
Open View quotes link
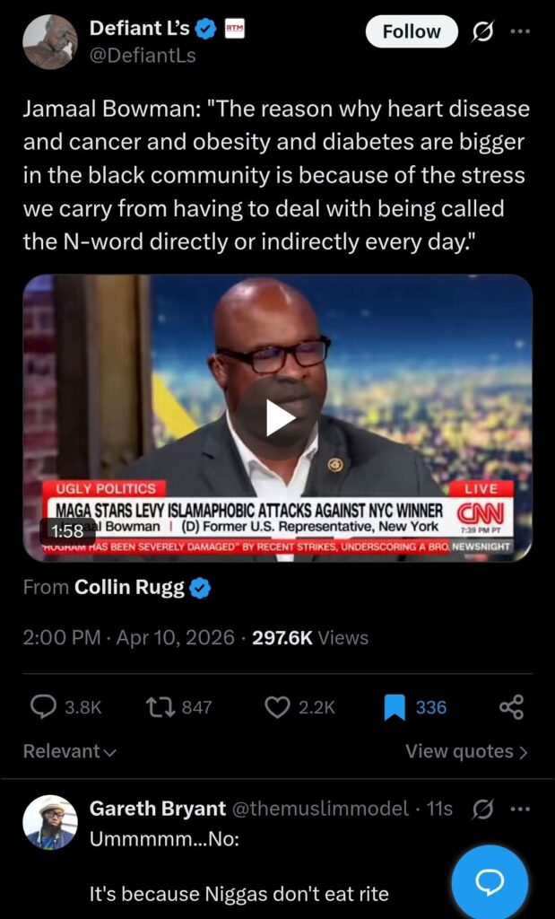pos(466,751)
